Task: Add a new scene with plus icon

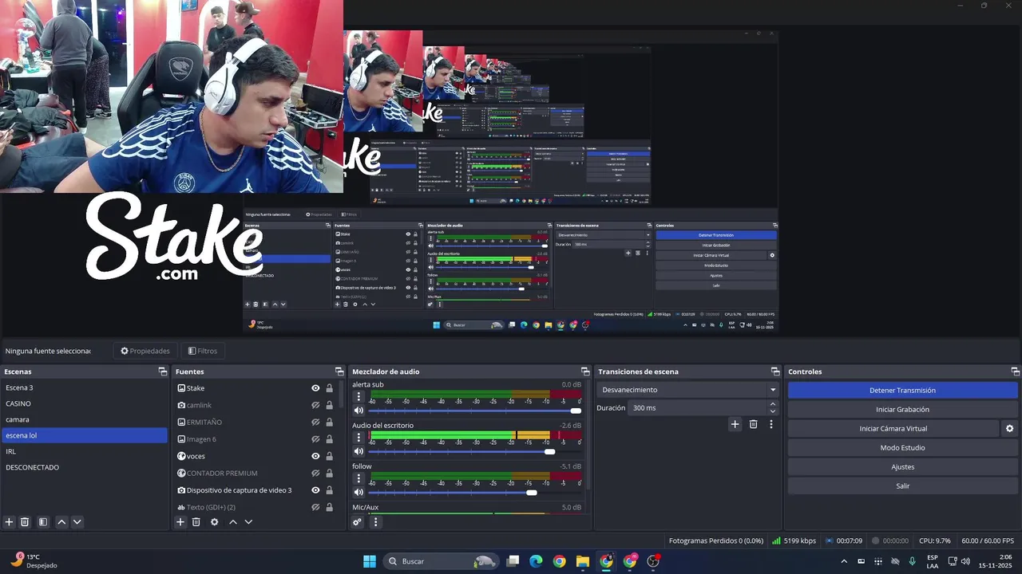Action: [x=10, y=522]
